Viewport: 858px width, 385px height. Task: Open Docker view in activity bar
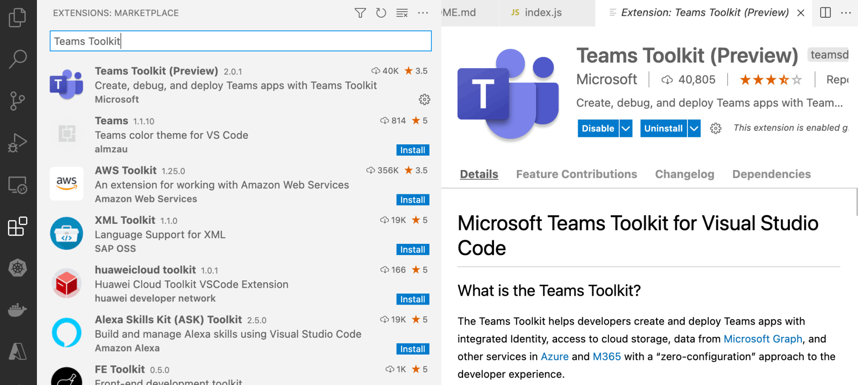tap(18, 310)
